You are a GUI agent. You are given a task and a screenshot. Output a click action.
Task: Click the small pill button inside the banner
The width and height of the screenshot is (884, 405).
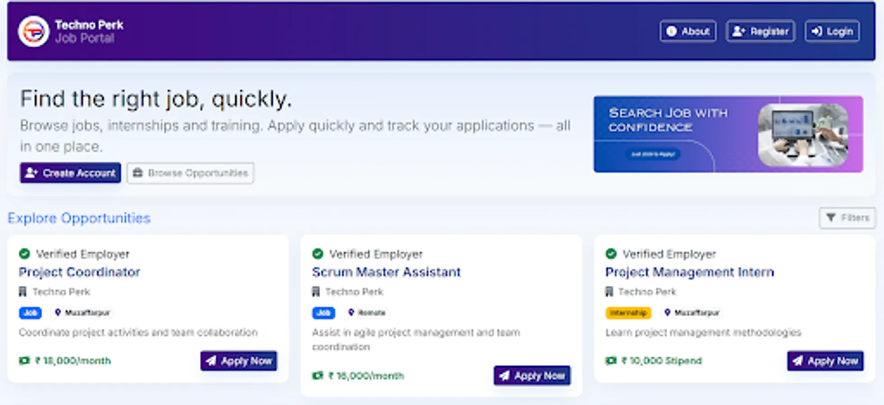point(653,154)
